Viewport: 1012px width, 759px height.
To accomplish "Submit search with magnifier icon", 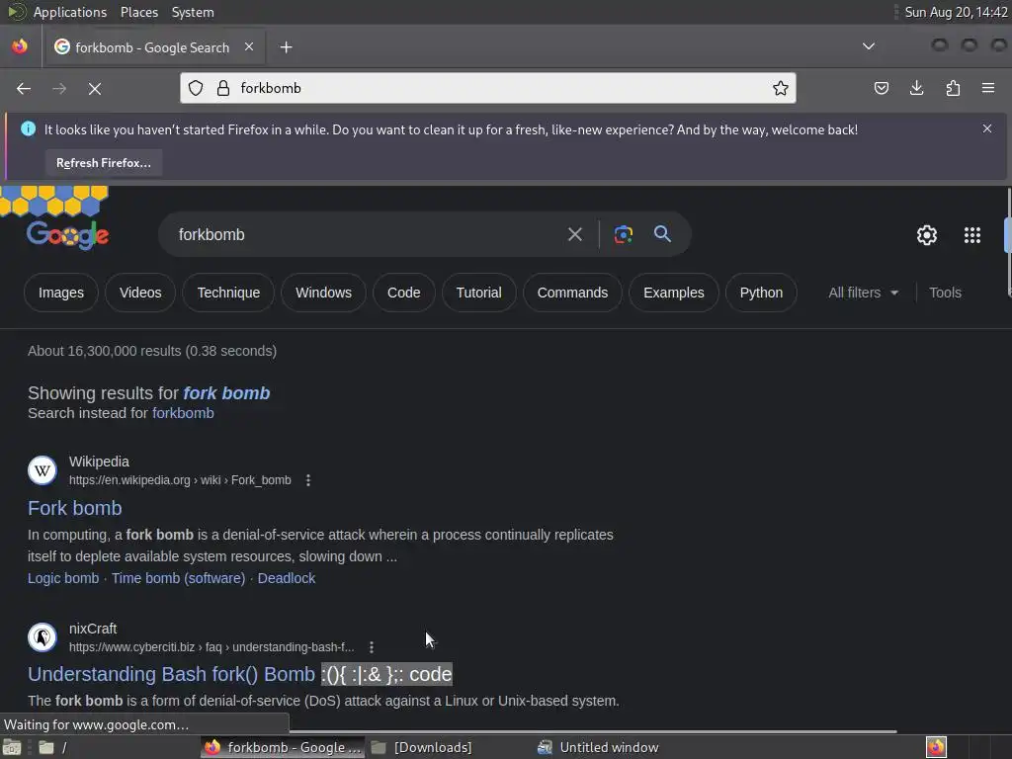I will tap(662, 233).
